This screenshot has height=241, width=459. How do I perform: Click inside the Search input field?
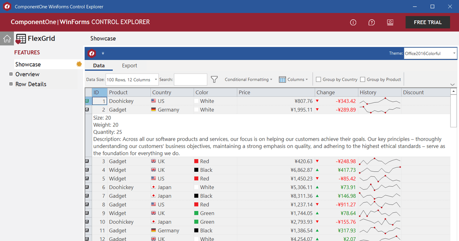tap(190, 80)
